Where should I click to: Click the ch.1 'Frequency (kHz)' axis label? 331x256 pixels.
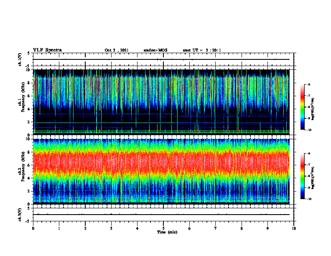23,97
